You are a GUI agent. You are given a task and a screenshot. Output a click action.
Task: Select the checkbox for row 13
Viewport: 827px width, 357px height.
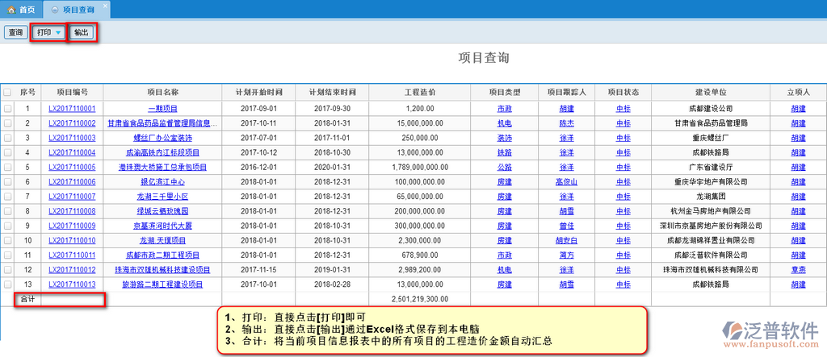[8, 284]
